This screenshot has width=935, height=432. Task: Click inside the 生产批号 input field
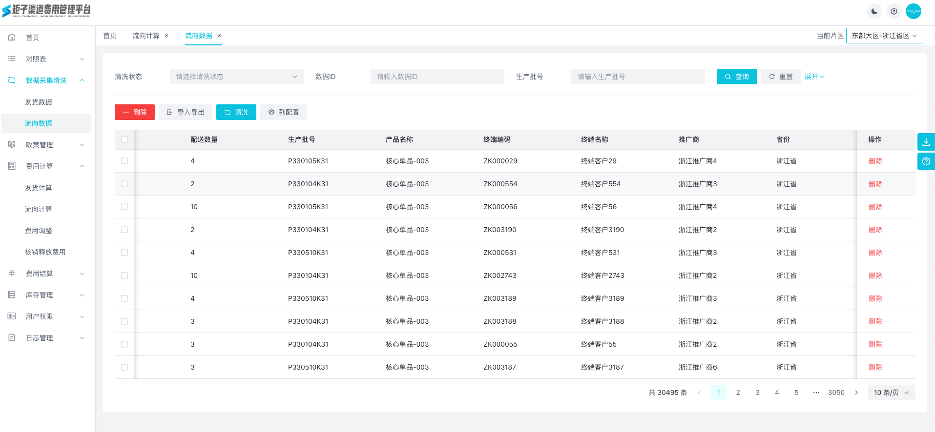pyautogui.click(x=638, y=77)
